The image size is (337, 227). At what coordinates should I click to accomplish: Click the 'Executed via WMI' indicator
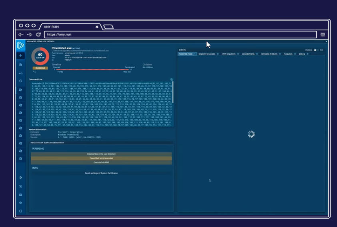tap(101, 162)
